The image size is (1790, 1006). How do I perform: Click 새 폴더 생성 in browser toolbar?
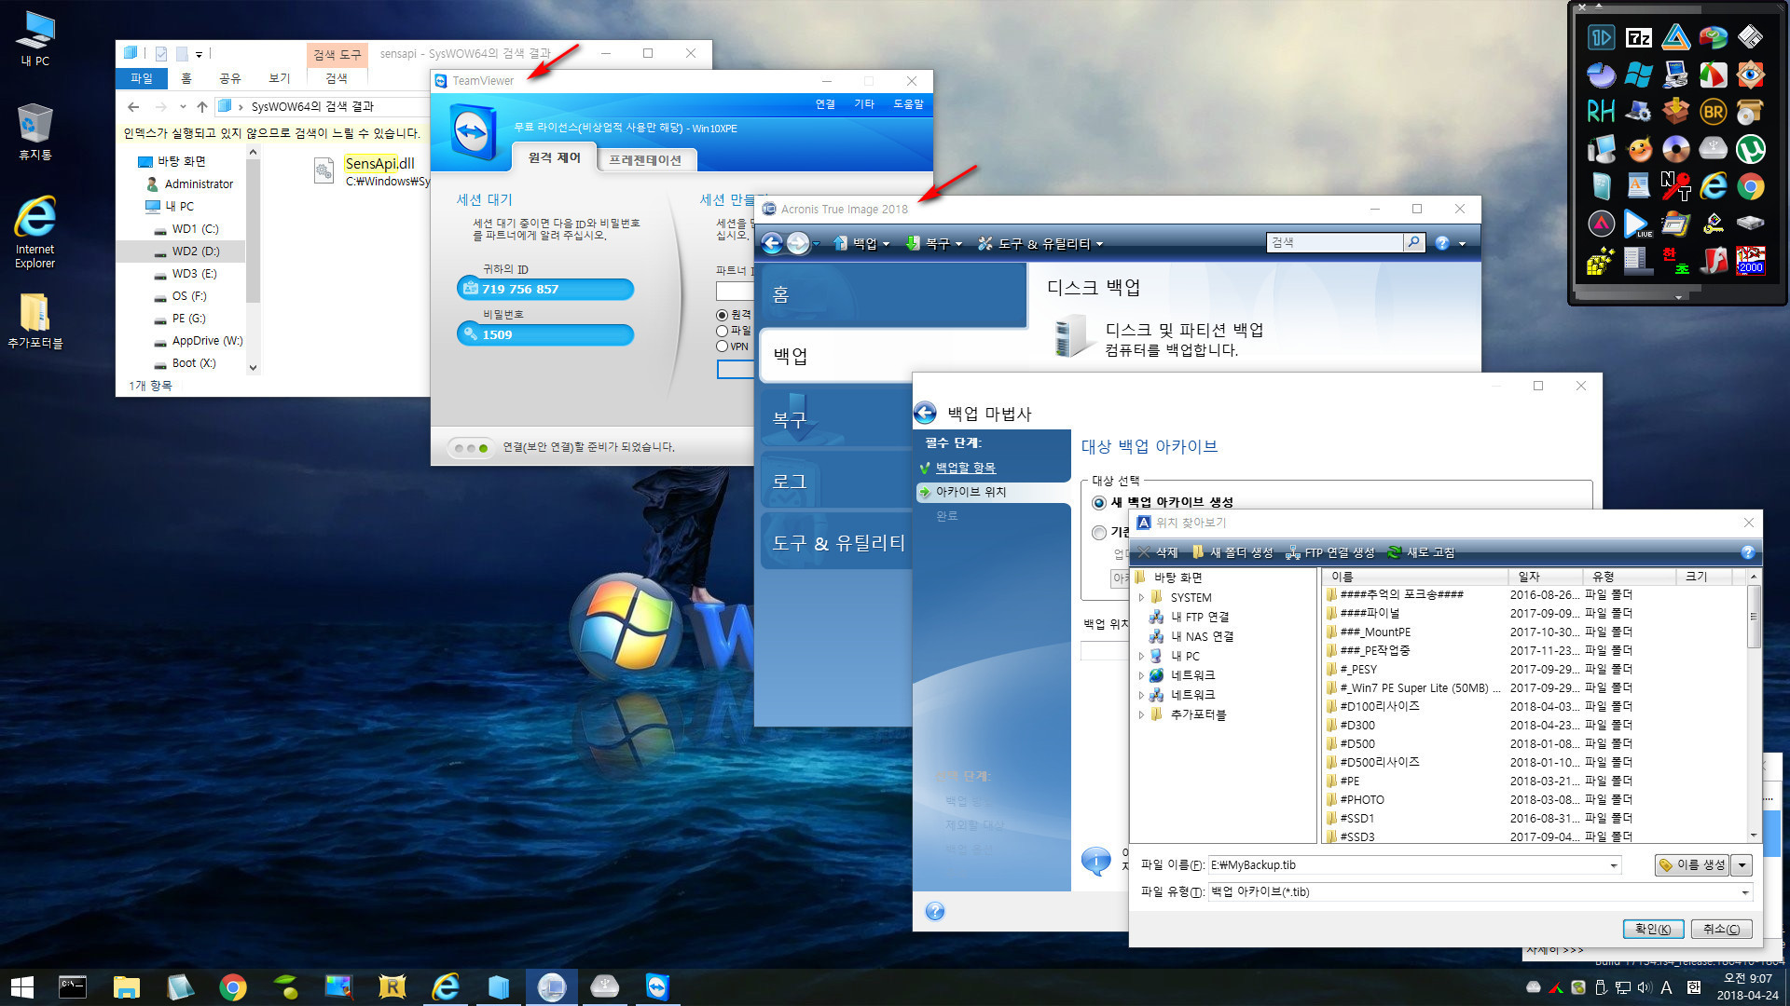(1232, 552)
